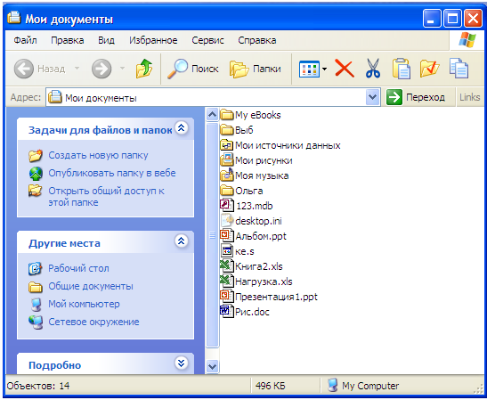Click the Shared documents folder icon
The image size is (487, 400).
(x=36, y=287)
